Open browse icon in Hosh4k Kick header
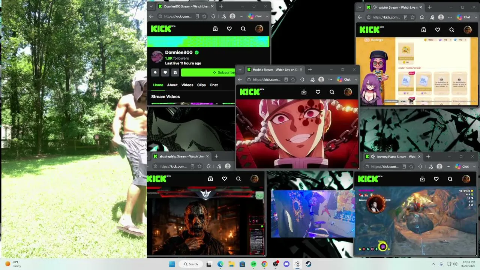480x270 pixels. pyautogui.click(x=304, y=92)
